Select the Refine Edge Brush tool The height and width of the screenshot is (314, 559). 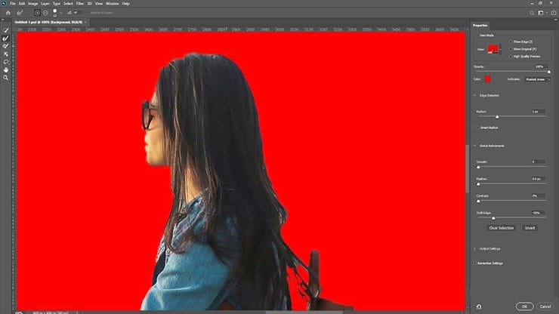[6, 38]
